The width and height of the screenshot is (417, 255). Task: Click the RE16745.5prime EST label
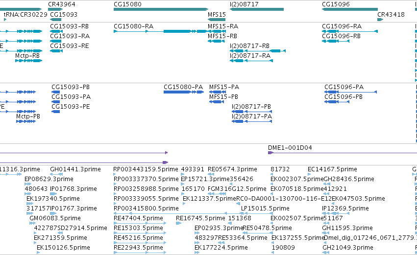tap(200, 219)
